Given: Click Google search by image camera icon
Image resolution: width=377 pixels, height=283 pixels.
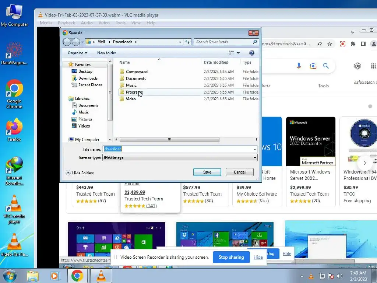Looking at the screenshot, I should tap(313, 66).
